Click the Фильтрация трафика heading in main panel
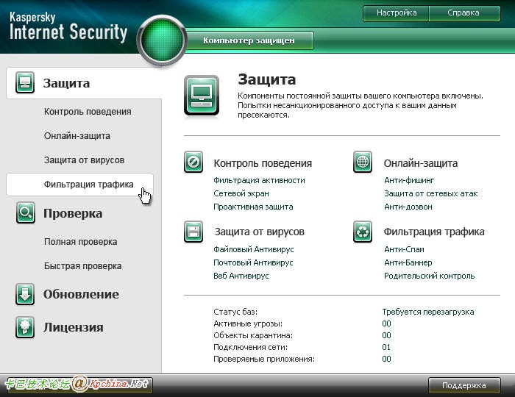Viewport: 515px width, 397px height. pos(434,232)
